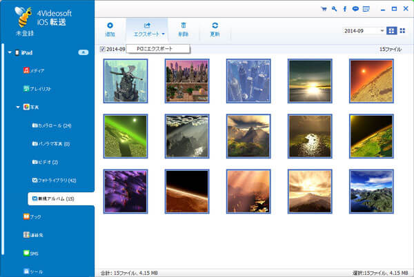
Task: Switch to small thumbnail grid view
Action: (x=402, y=31)
